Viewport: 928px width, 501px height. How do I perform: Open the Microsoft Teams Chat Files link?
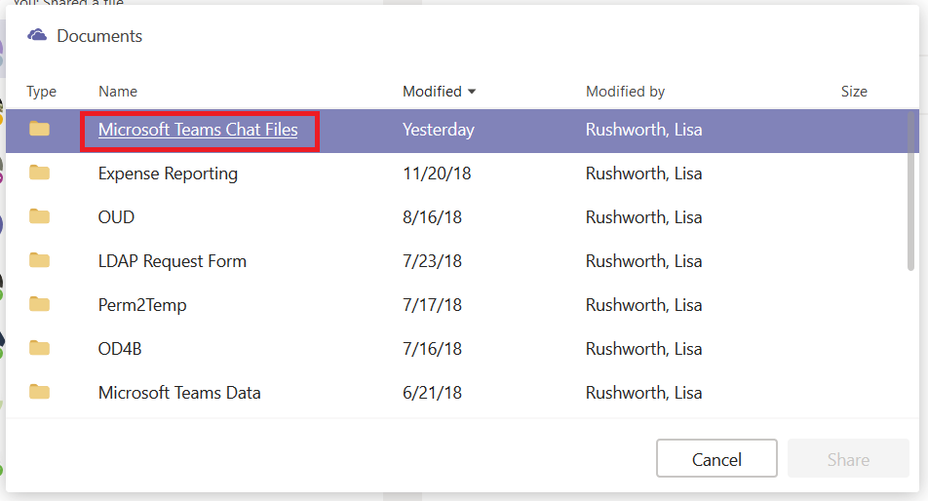pos(198,130)
